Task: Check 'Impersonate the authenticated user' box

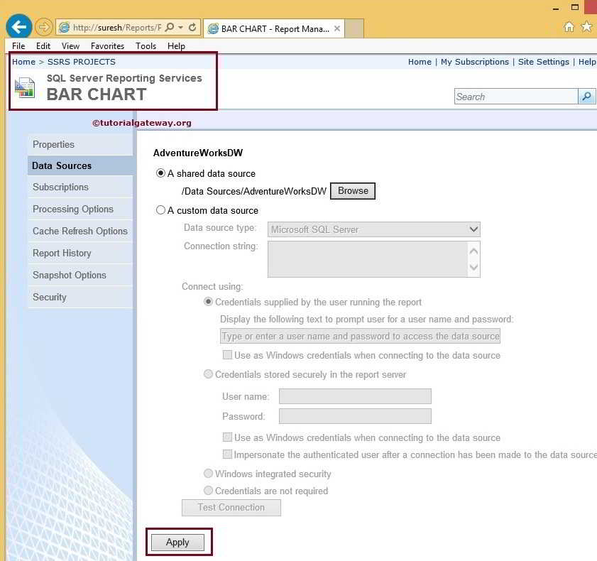Action: click(x=227, y=454)
